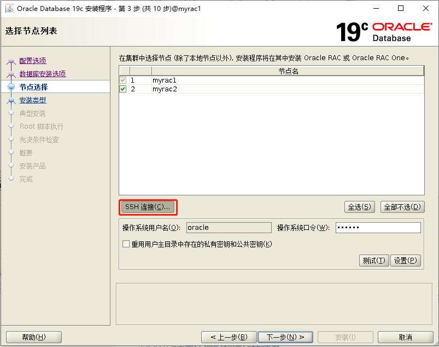Minimize the installer window
This screenshot has height=347, width=439.
pyautogui.click(x=376, y=8)
